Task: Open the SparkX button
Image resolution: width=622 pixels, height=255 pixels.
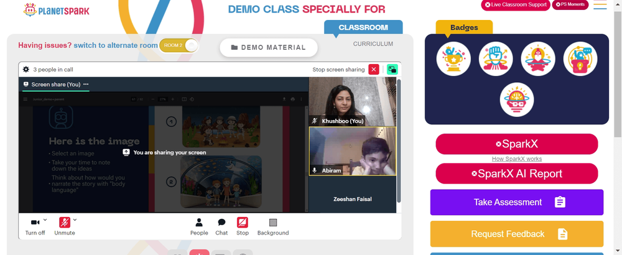Action: click(x=516, y=144)
